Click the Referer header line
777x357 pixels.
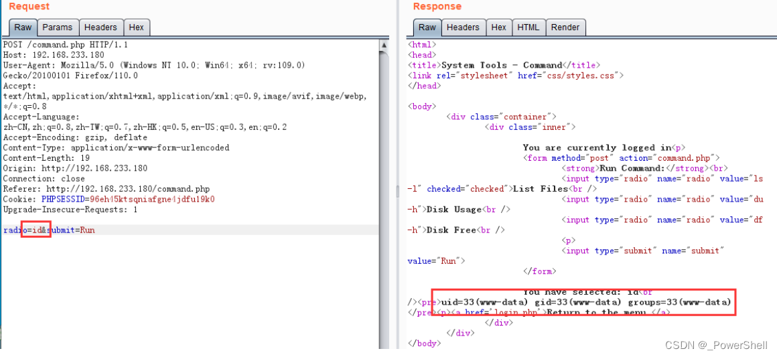[107, 189]
